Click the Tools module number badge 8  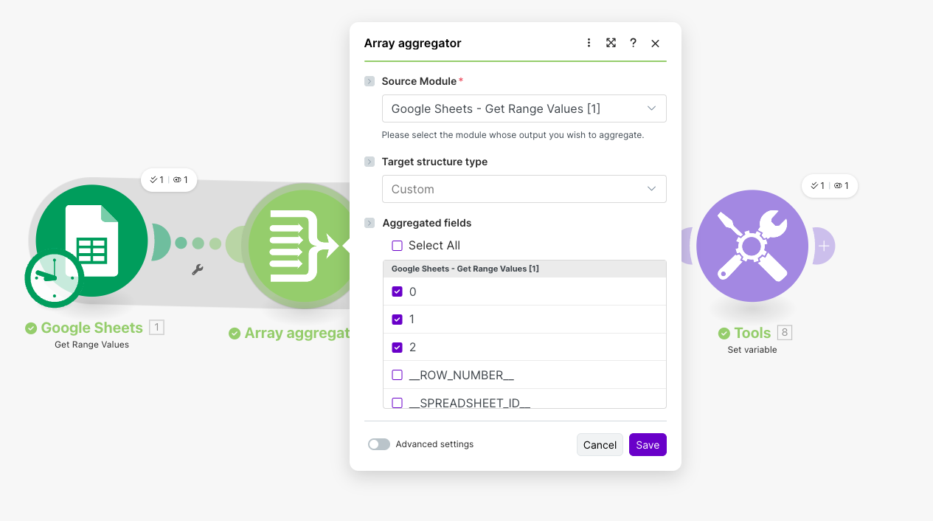(785, 333)
